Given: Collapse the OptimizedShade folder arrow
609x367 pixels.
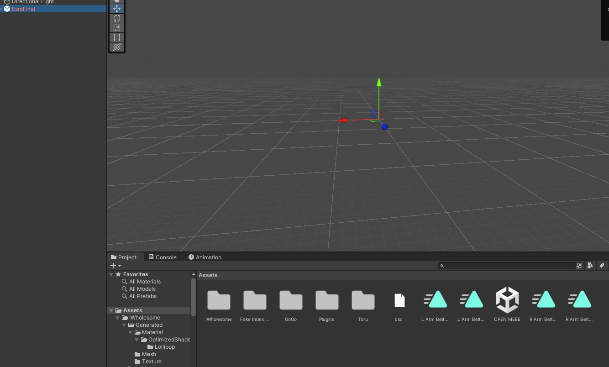Looking at the screenshot, I should coord(136,340).
